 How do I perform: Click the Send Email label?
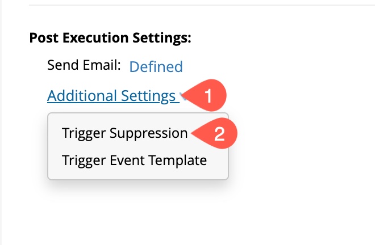tap(84, 65)
